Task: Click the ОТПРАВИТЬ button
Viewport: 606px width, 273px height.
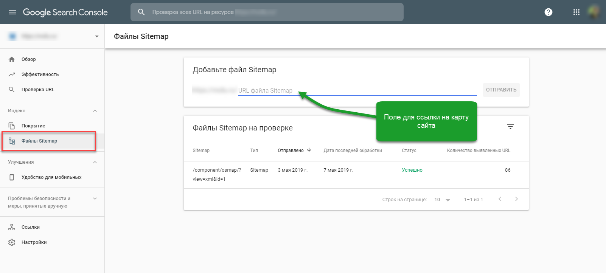Action: (501, 90)
